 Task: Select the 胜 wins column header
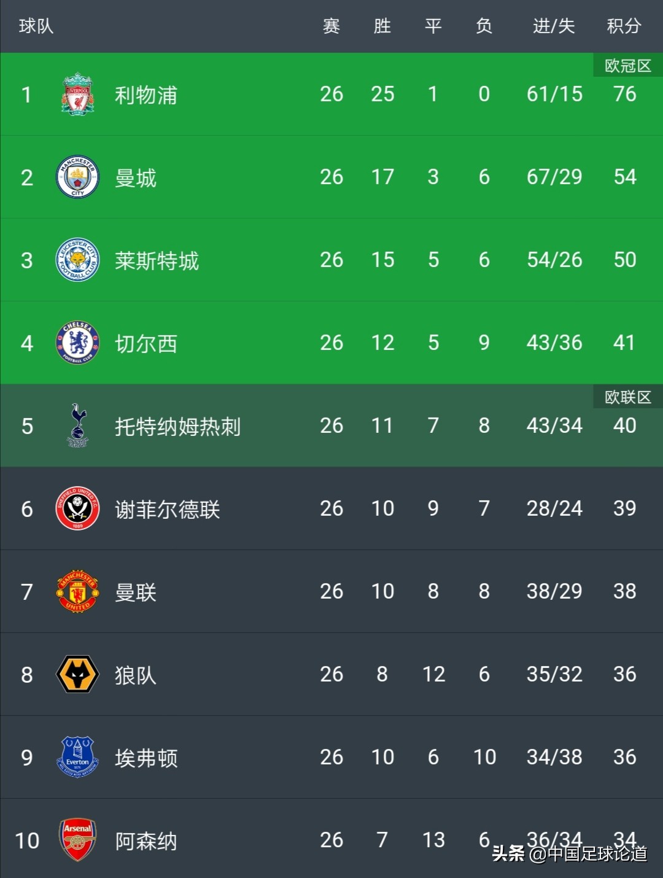382,26
